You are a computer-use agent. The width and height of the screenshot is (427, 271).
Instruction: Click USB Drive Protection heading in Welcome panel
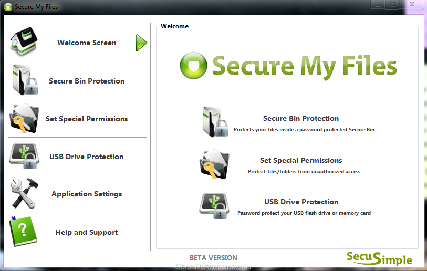(301, 202)
